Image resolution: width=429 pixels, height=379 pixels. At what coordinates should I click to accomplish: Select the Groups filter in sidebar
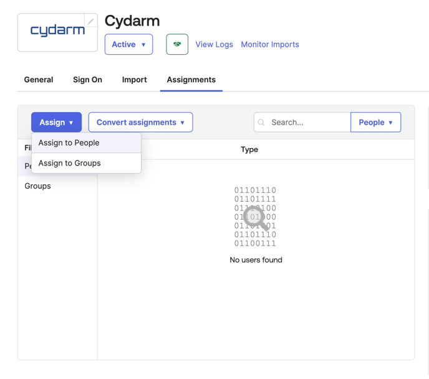coord(57,186)
